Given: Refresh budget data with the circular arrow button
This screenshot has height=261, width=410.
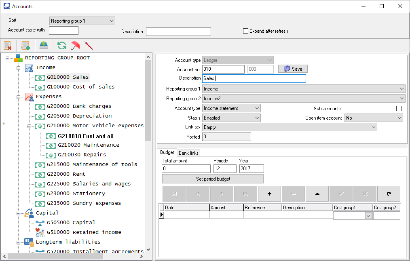Looking at the screenshot, I should click(x=389, y=194).
